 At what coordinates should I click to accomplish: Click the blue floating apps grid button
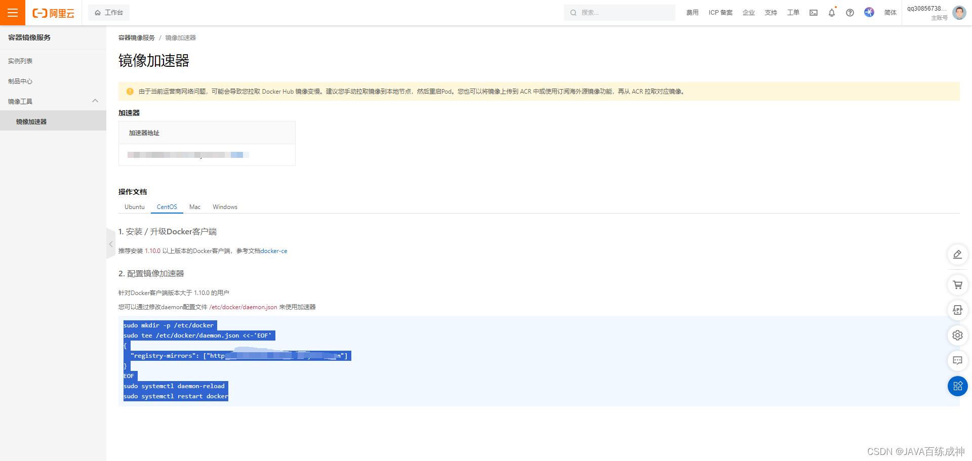[957, 386]
